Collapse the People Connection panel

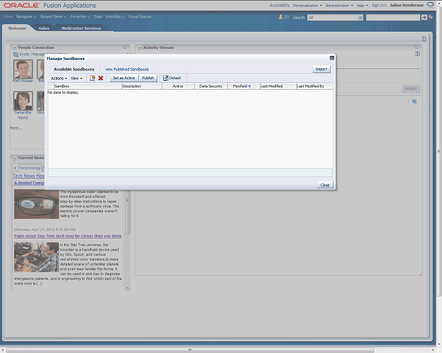[x=15, y=48]
